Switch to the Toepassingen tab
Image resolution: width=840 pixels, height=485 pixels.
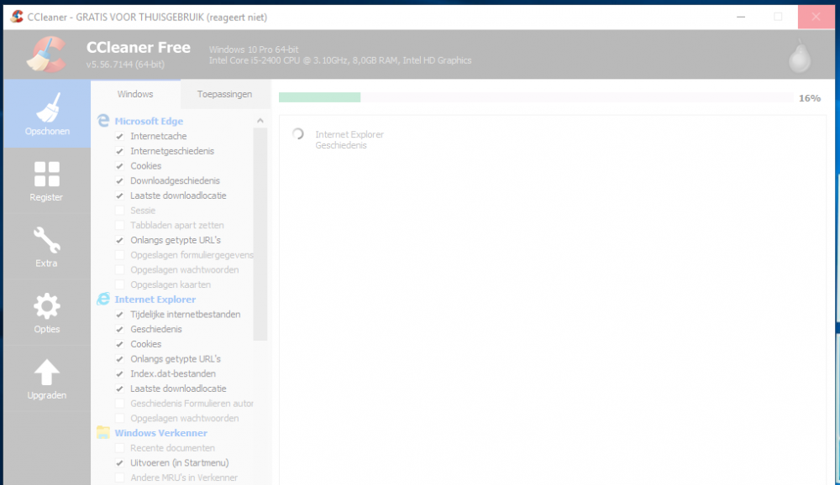[x=224, y=94]
